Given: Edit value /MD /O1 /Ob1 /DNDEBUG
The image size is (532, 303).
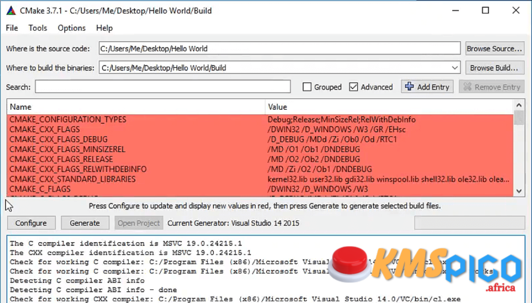Looking at the screenshot, I should pyautogui.click(x=314, y=149).
